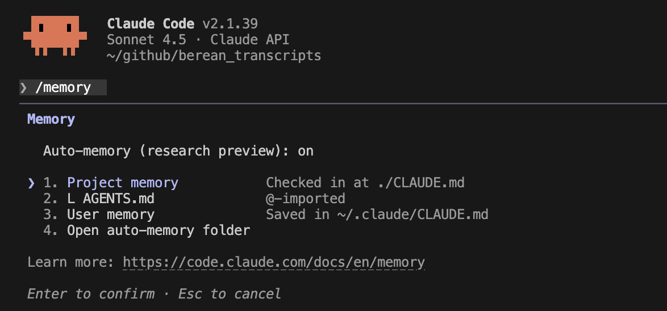The height and width of the screenshot is (311, 667).
Task: Choose the User memory option
Action: 111,215
